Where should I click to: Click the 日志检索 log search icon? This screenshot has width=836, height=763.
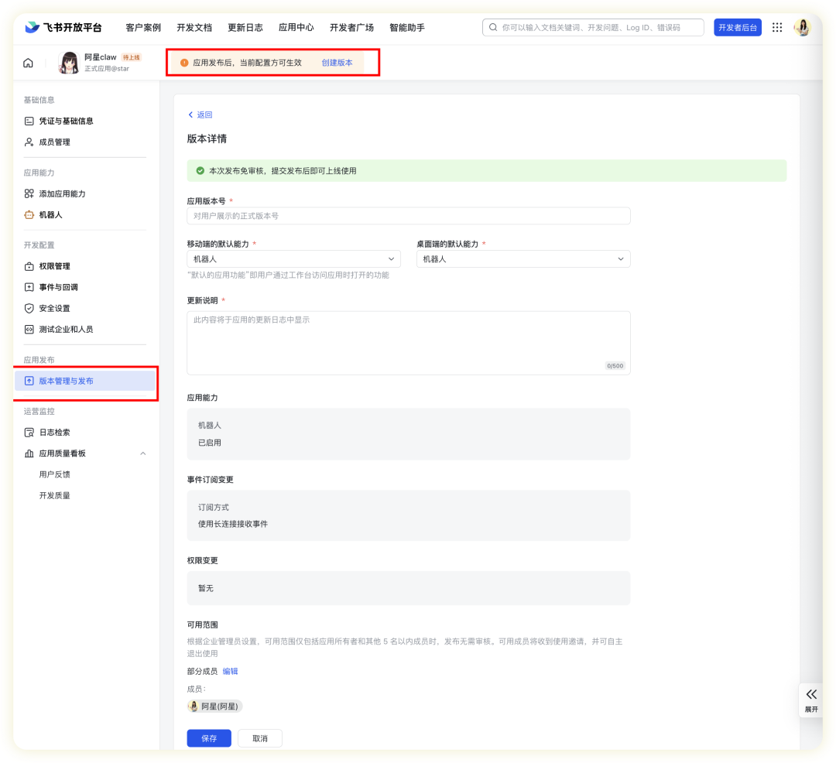tap(29, 432)
